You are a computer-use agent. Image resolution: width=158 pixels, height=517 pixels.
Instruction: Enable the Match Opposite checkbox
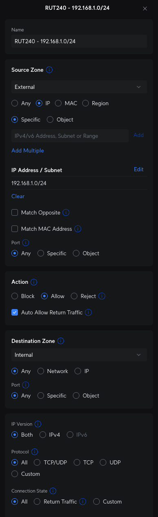[15, 213]
